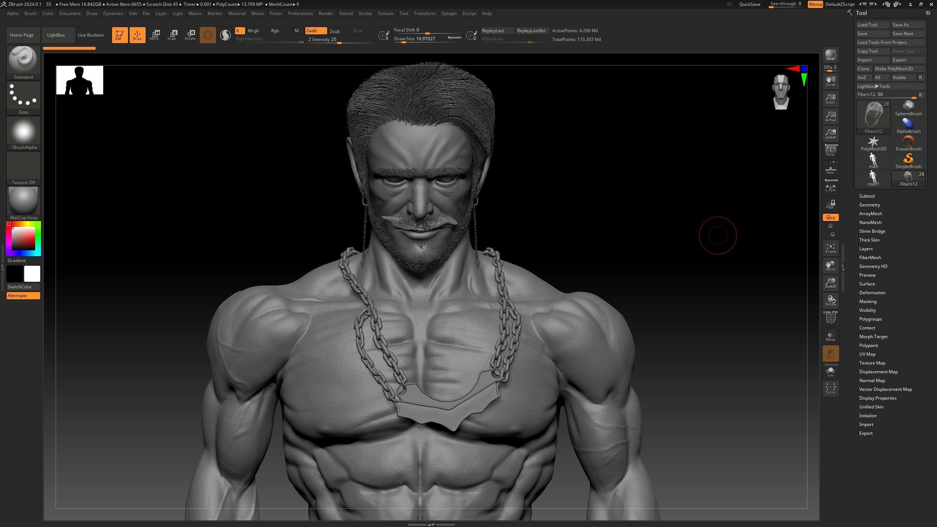
Task: Adjust the Draw Size slider
Action: (x=428, y=39)
